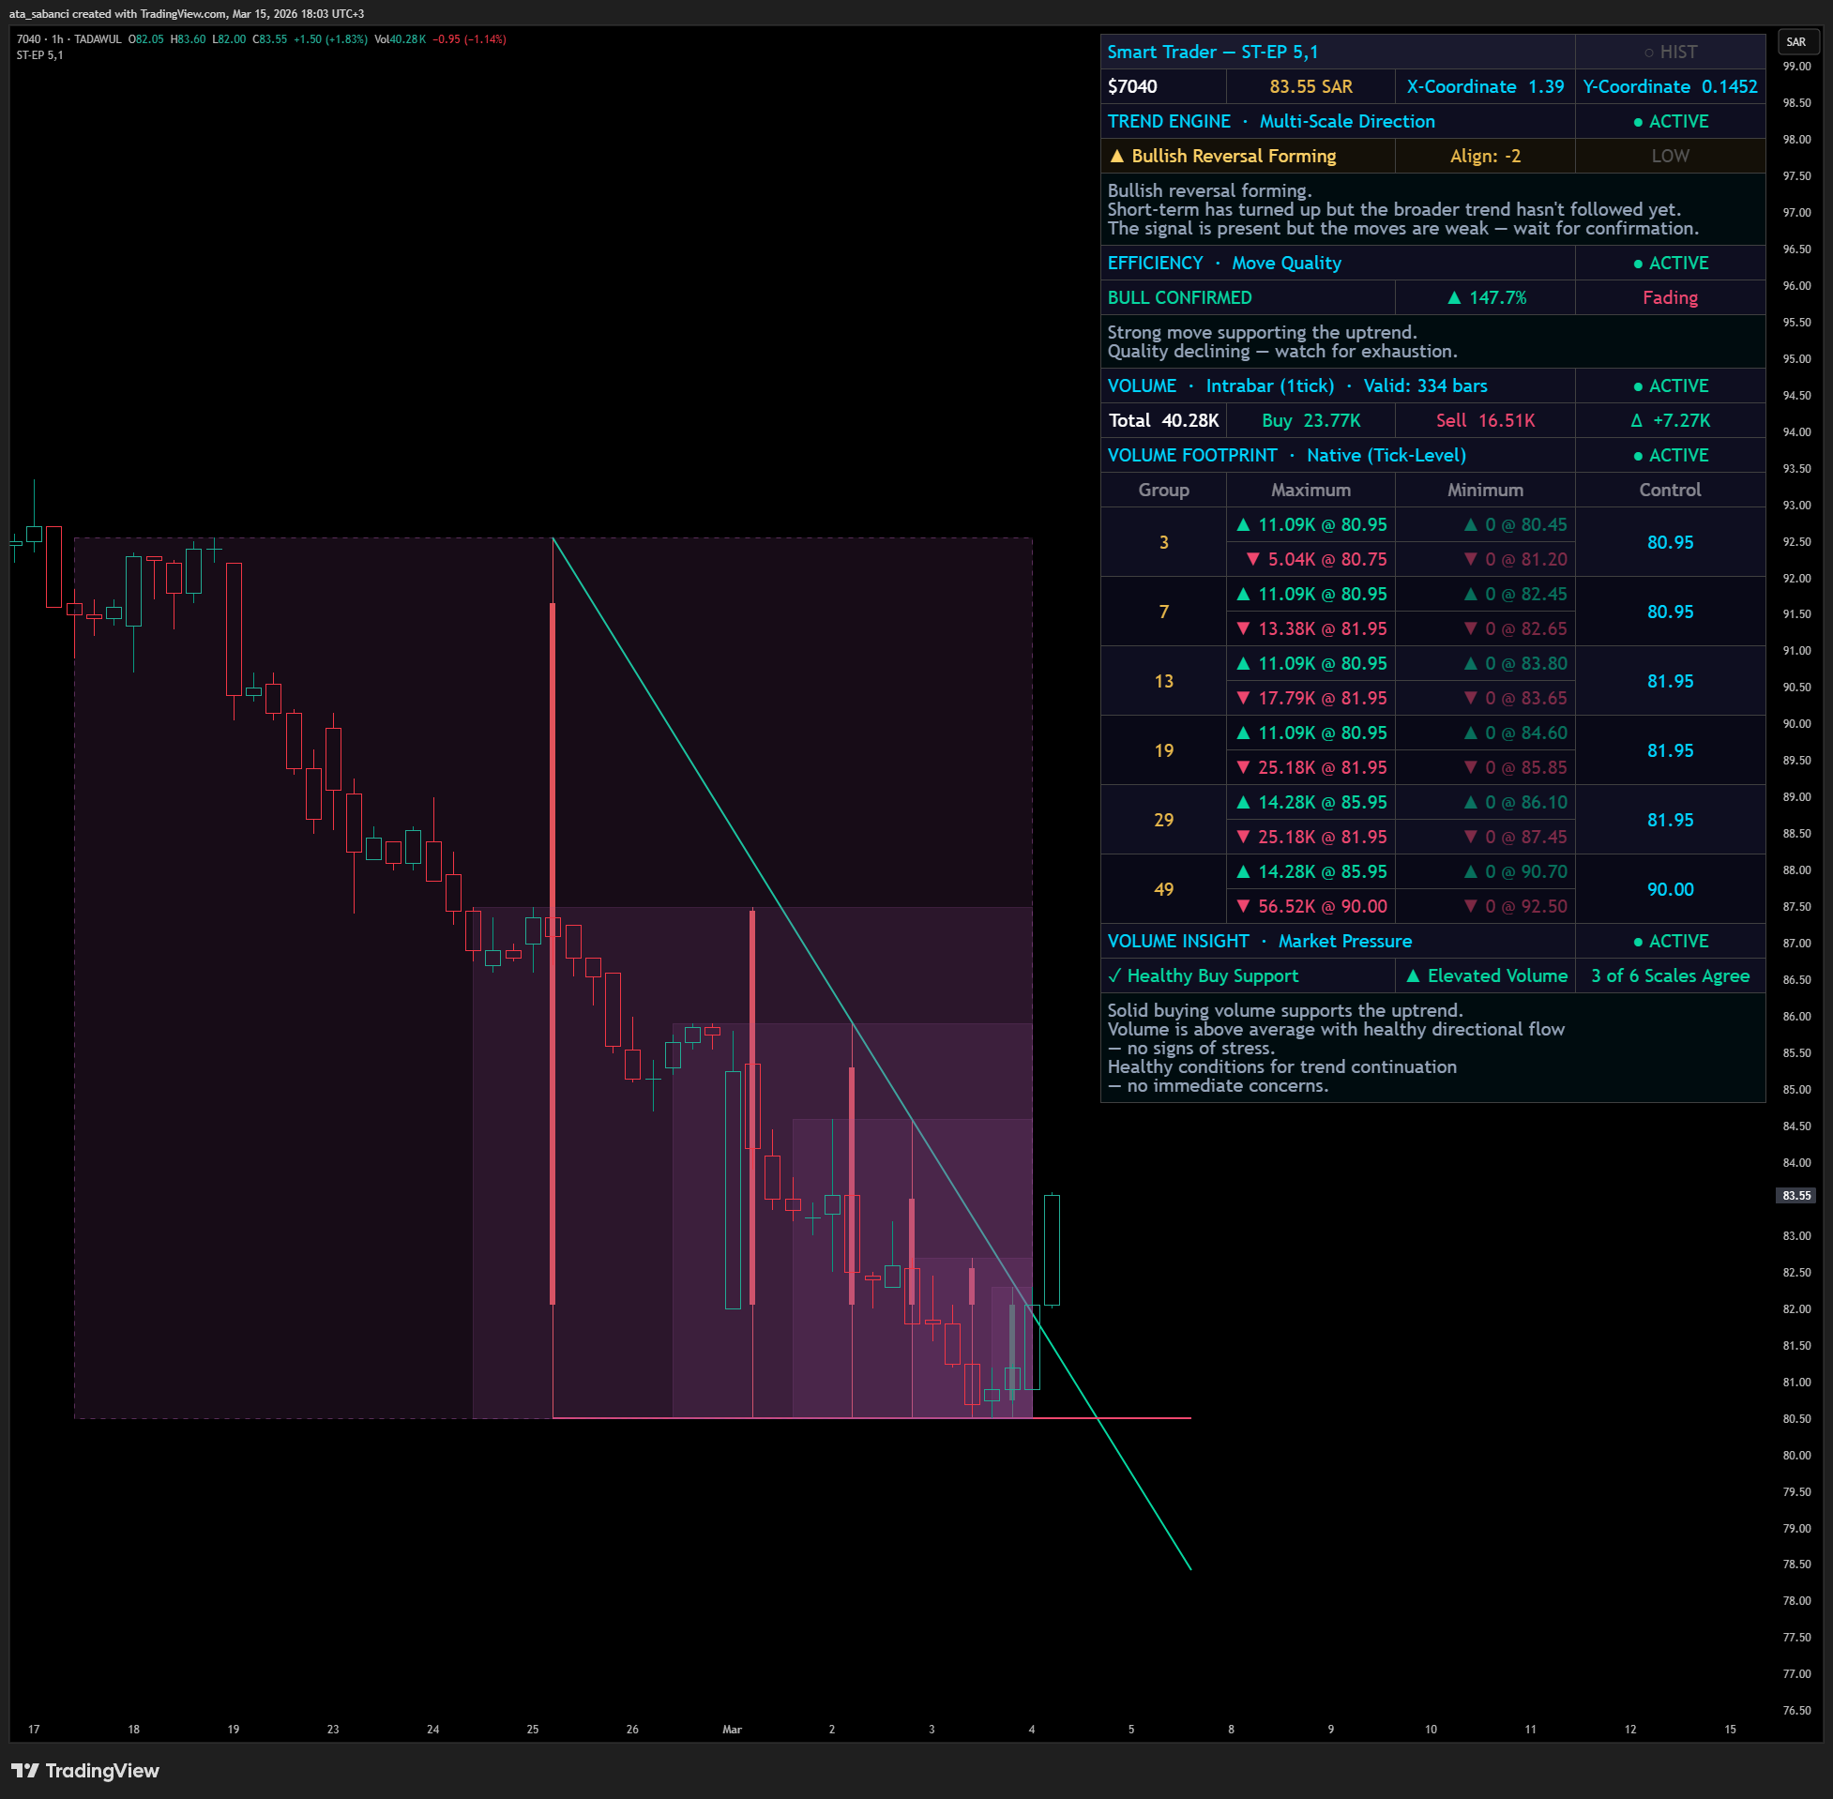Click the LOW confidence cell
This screenshot has height=1799, width=1833.
pyautogui.click(x=1670, y=156)
